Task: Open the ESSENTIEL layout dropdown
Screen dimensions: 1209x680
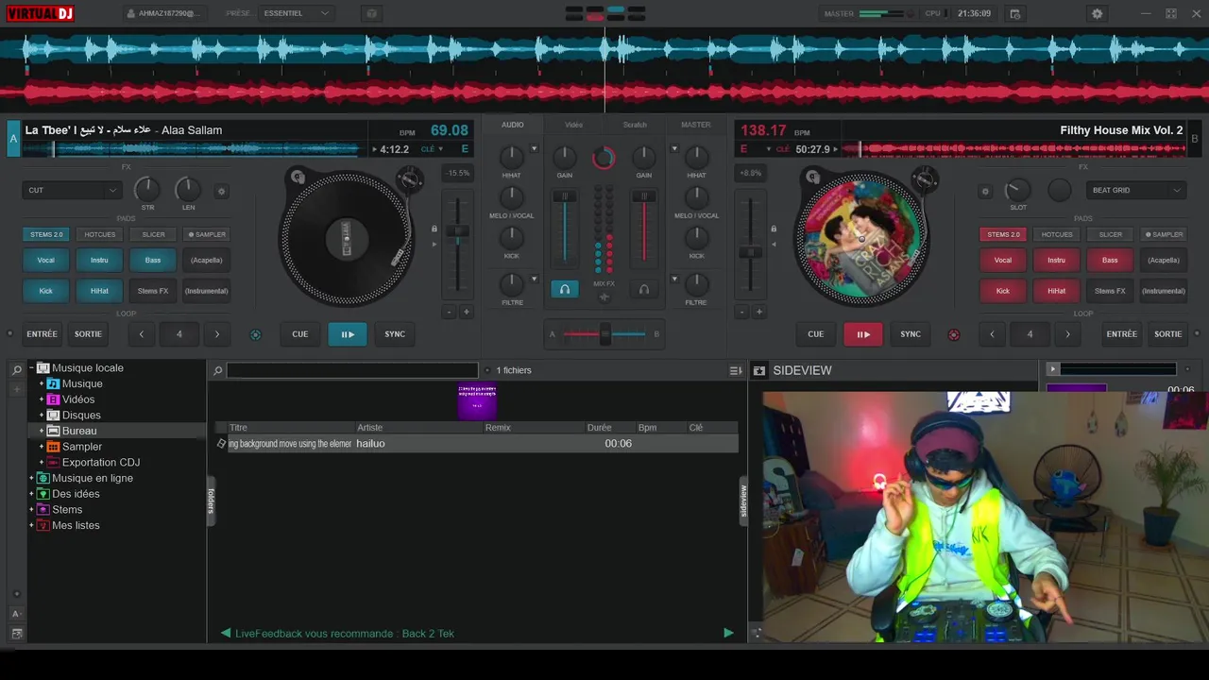Action: (x=297, y=13)
